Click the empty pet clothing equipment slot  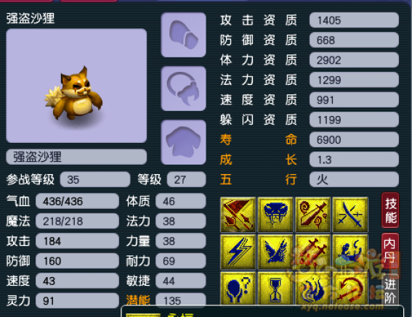[x=183, y=142]
